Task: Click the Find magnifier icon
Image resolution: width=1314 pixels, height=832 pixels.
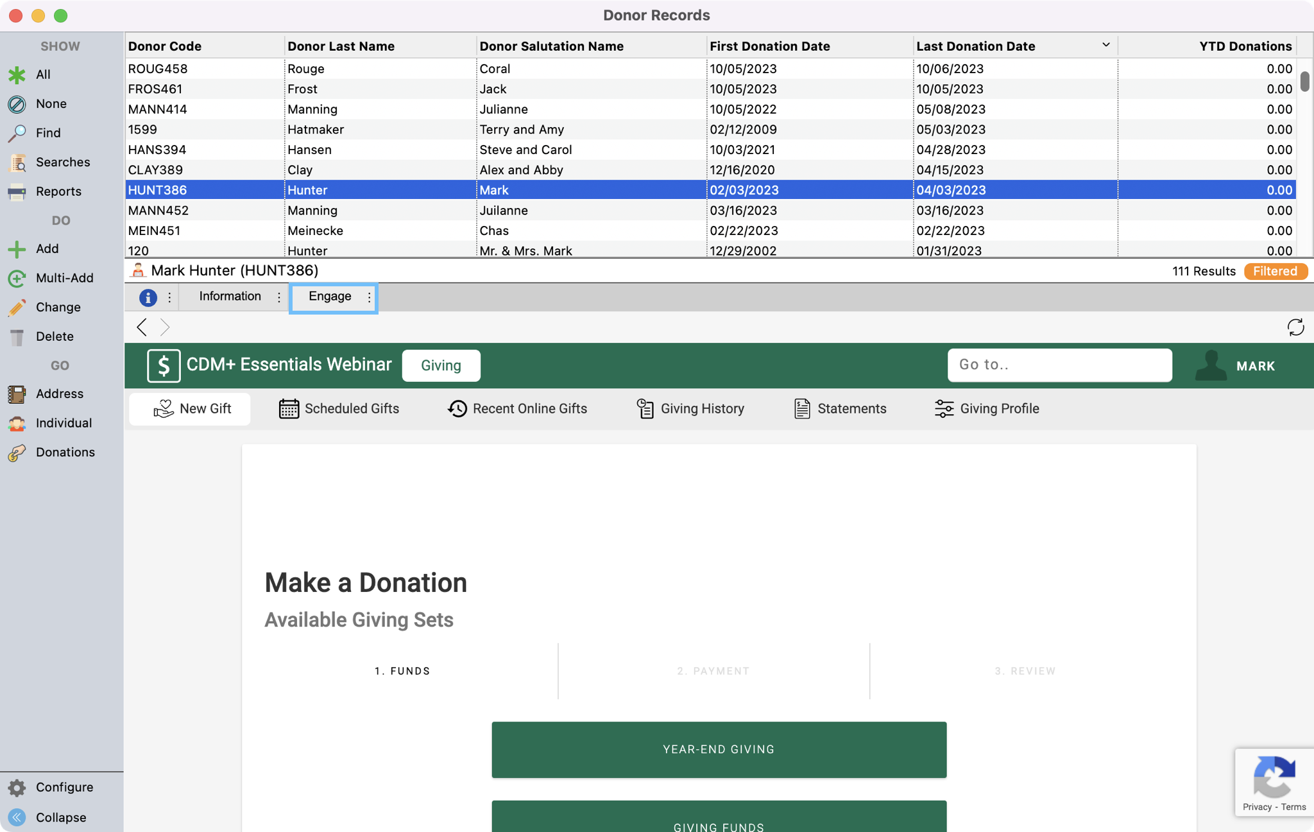Action: pos(17,133)
